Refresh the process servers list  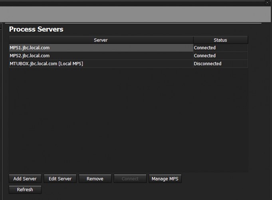pyautogui.click(x=25, y=190)
